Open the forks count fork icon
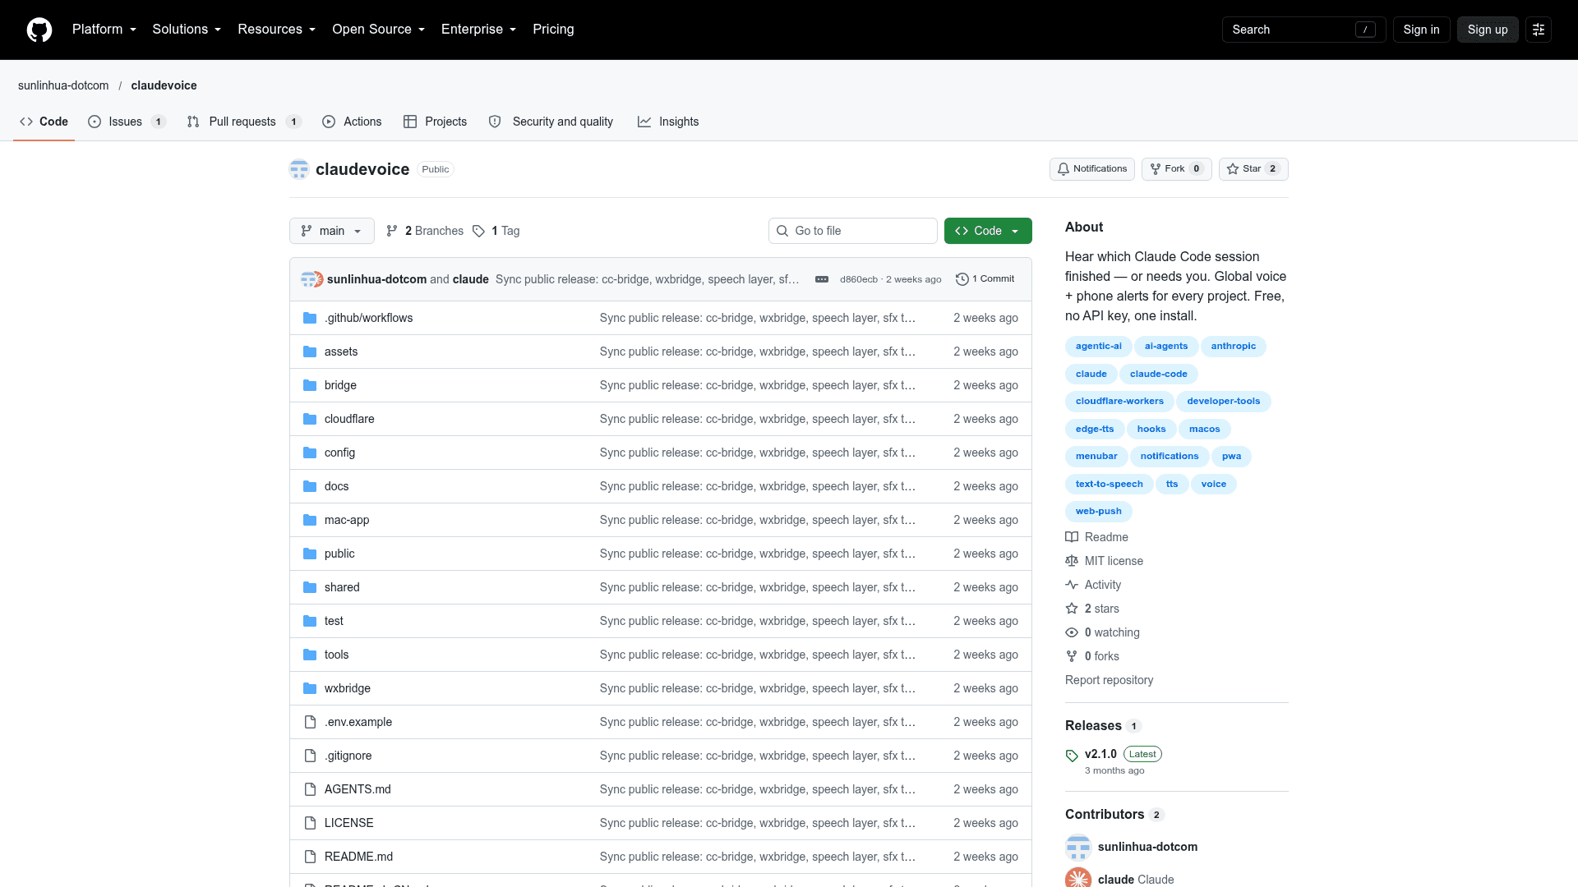 [1072, 656]
